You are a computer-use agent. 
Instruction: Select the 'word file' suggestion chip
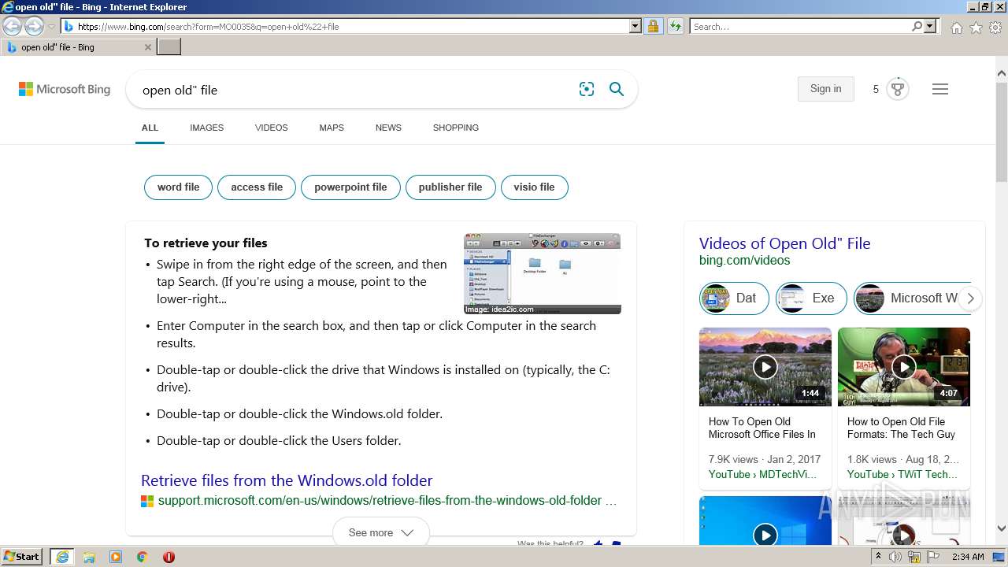pos(178,187)
